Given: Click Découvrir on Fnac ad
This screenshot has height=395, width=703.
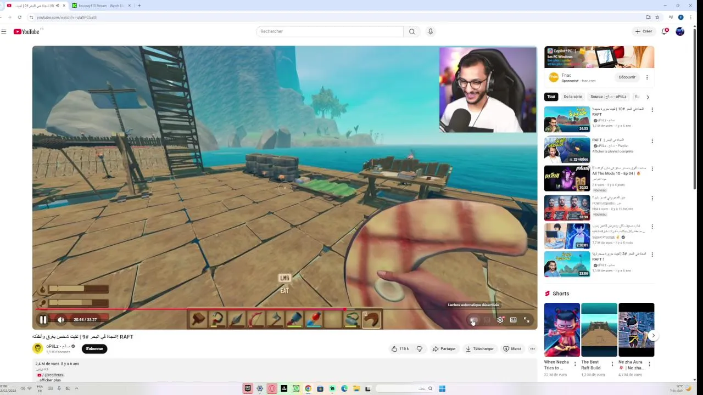Looking at the screenshot, I should coord(627,77).
